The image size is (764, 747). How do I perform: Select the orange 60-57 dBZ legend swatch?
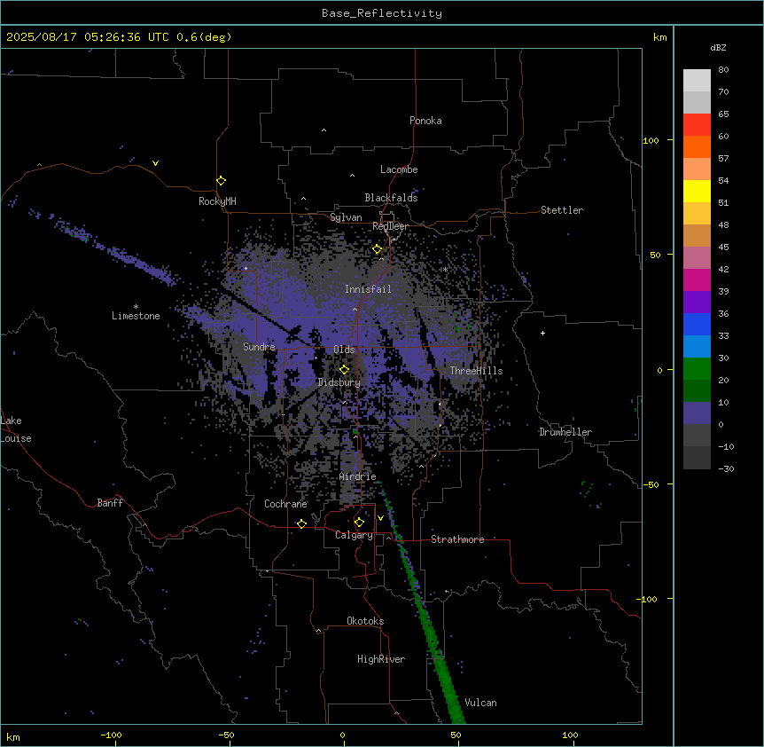click(x=697, y=146)
